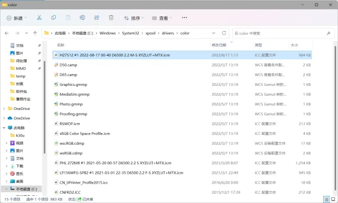Click the icon of D50.camp file
338x203 pixels.
[x=56, y=65]
